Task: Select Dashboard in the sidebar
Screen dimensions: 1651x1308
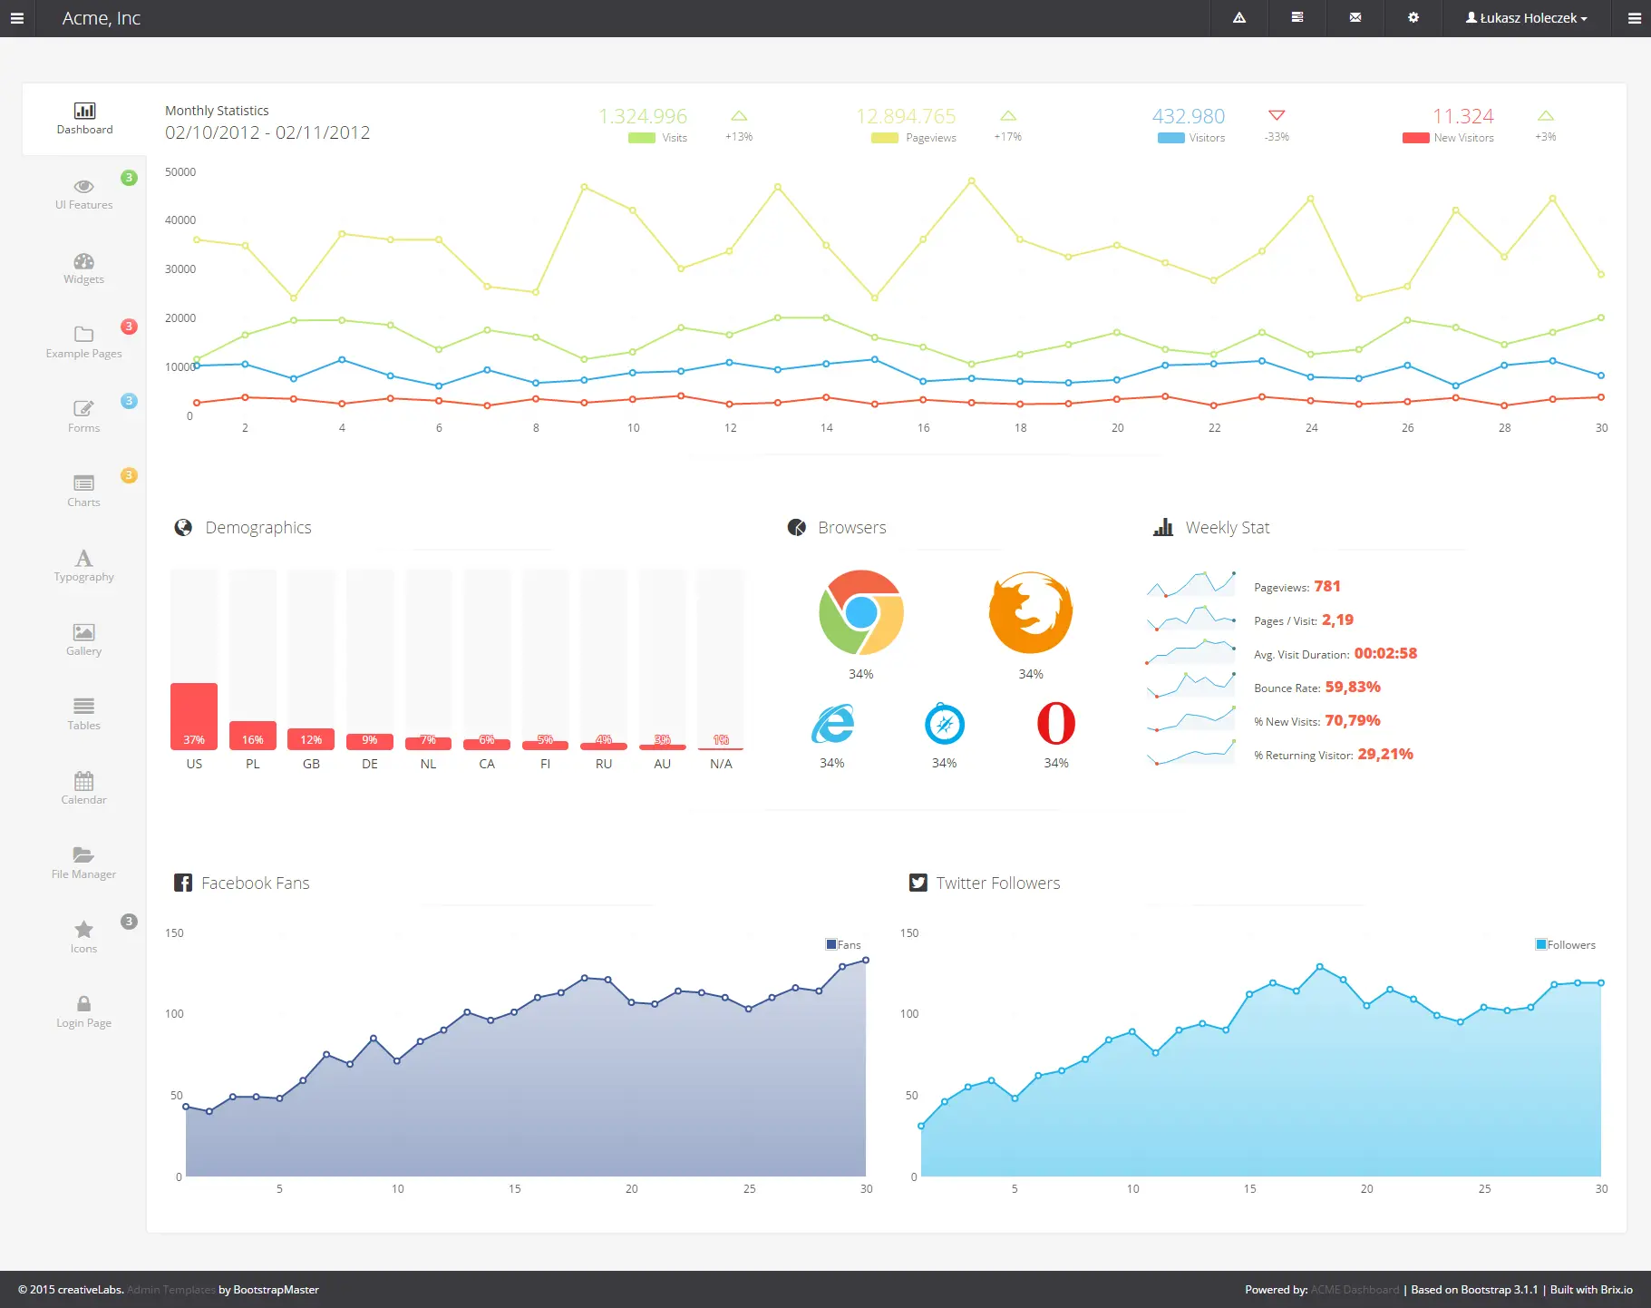Action: click(84, 119)
